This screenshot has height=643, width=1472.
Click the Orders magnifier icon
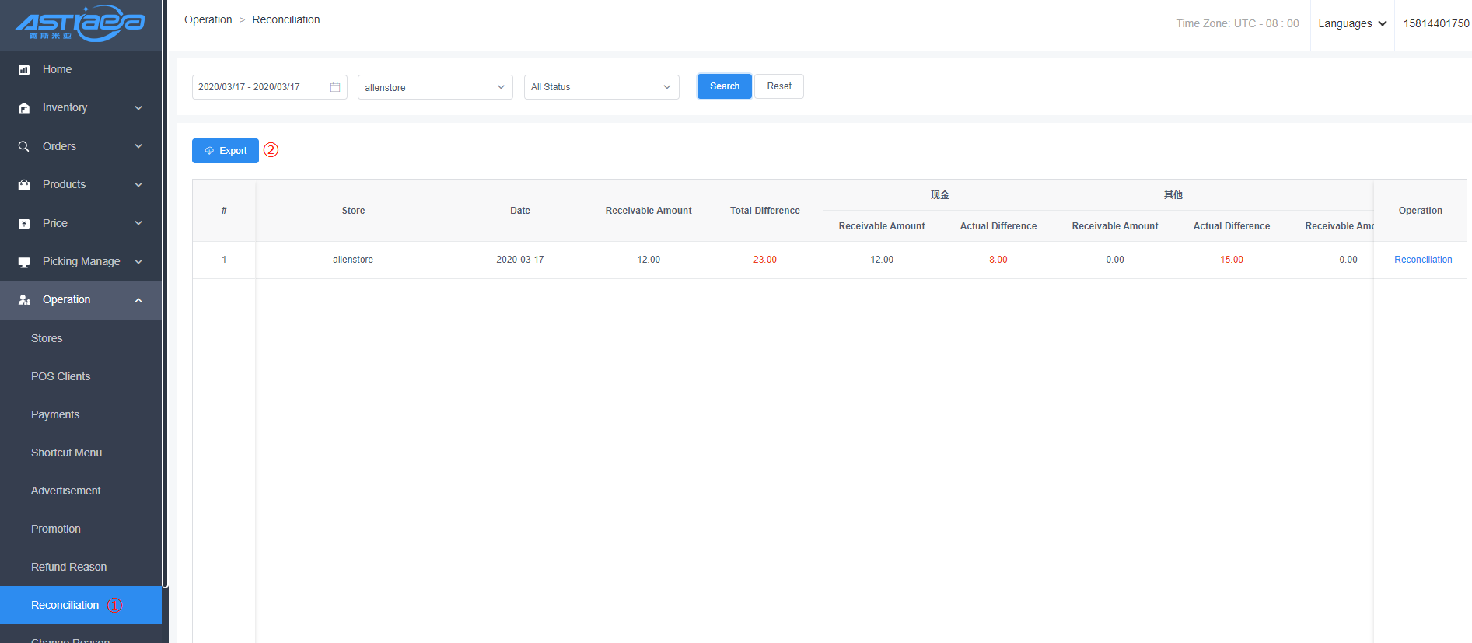point(24,146)
